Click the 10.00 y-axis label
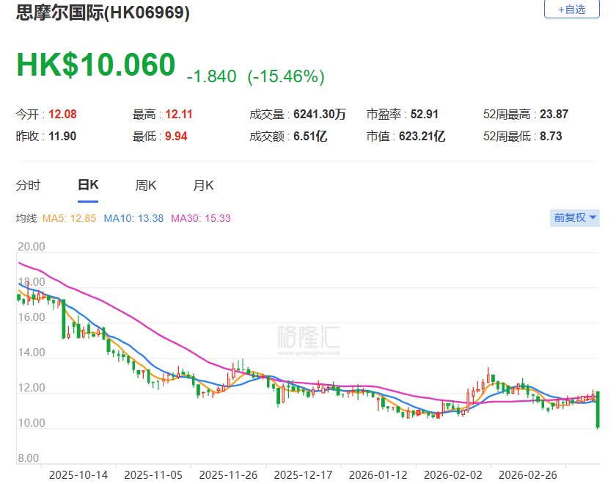Image resolution: width=616 pixels, height=484 pixels. [x=32, y=423]
